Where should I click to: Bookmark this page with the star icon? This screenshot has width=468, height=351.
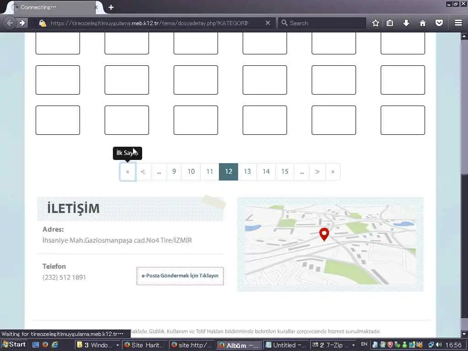click(x=376, y=23)
